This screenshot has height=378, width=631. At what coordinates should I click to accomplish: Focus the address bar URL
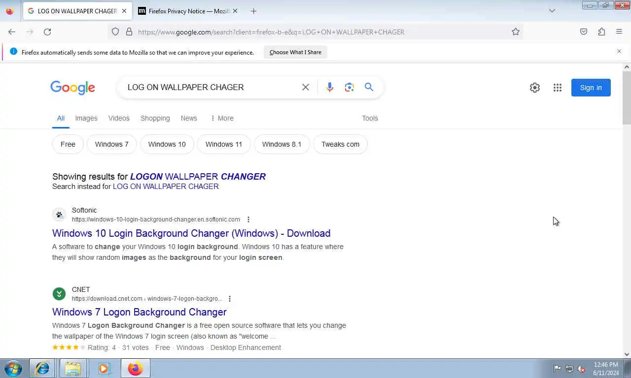tap(315, 31)
